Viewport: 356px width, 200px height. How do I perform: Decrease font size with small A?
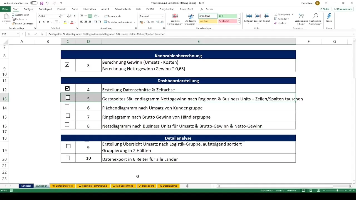[x=75, y=16]
